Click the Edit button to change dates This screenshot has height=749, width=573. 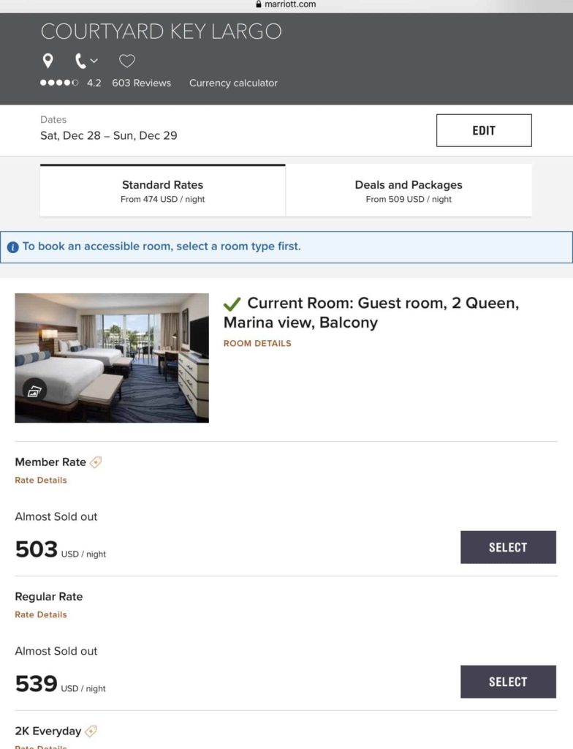484,129
